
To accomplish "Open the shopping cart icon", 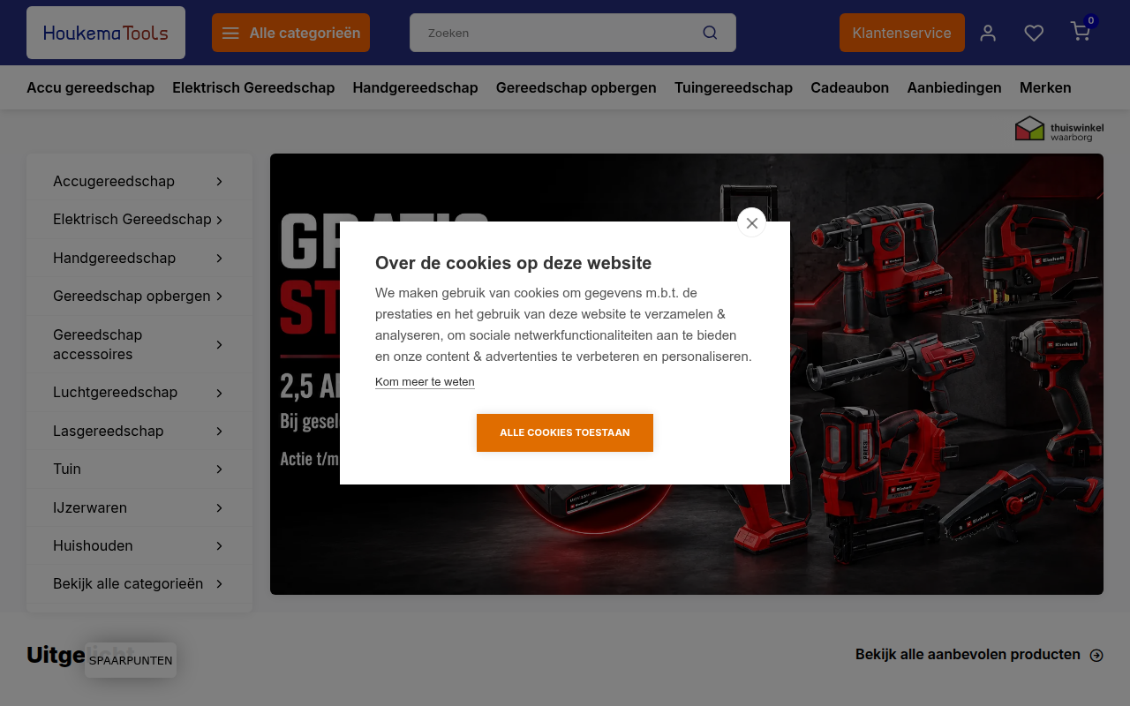I will coord(1081,32).
